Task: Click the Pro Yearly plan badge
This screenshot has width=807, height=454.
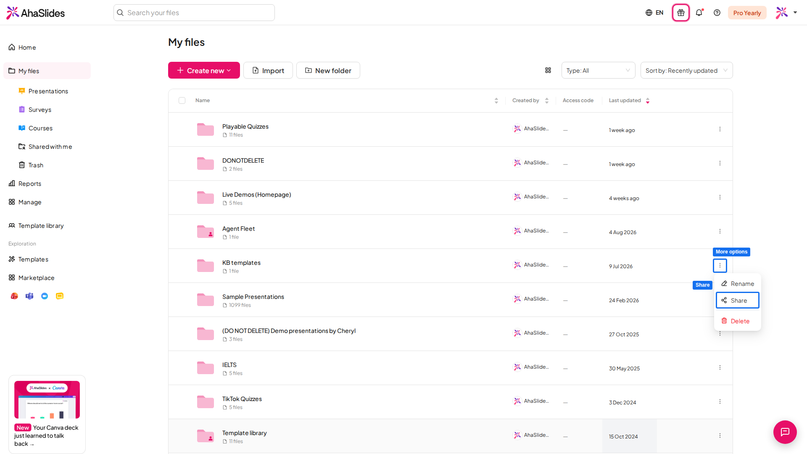Action: [x=747, y=13]
